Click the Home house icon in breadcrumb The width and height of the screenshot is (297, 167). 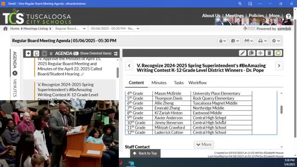pos(5,29)
